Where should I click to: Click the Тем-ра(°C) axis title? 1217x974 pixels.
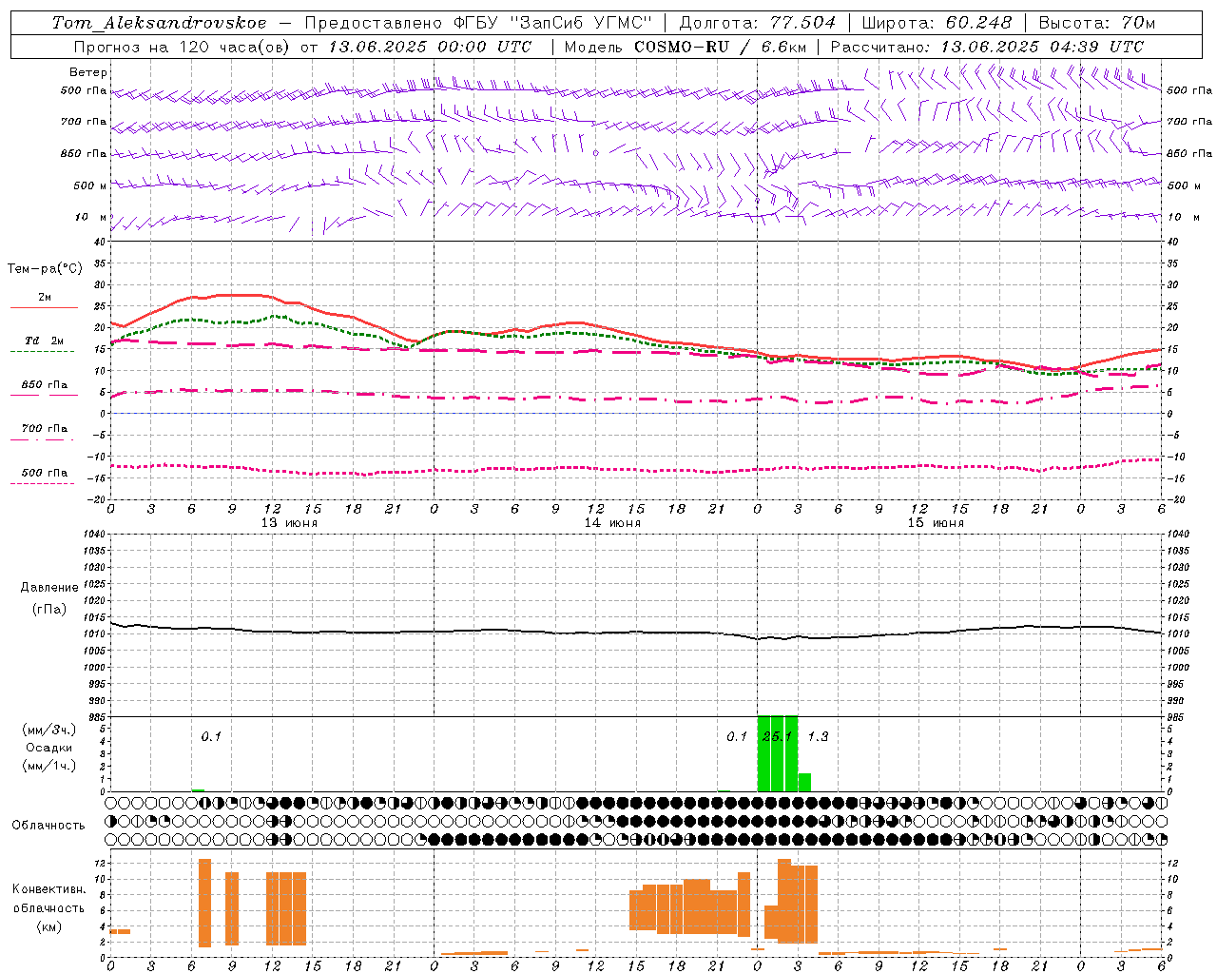pos(45,269)
